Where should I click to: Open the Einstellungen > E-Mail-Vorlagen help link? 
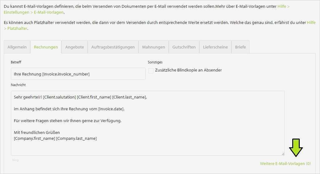click(x=34, y=12)
